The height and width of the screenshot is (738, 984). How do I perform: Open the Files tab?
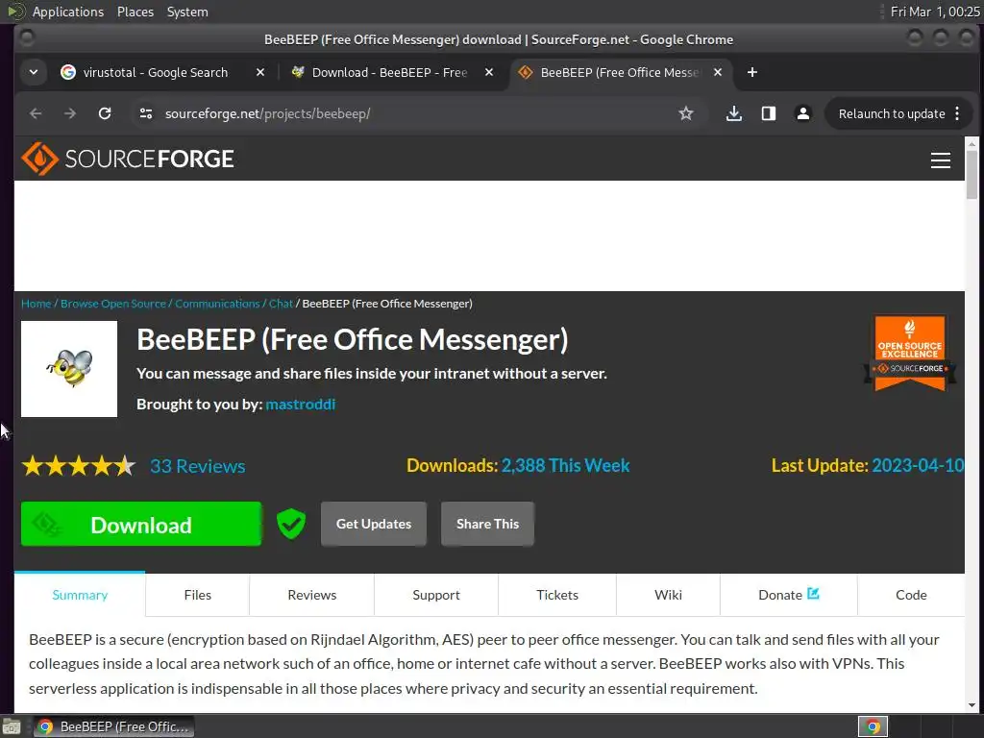[x=198, y=594]
